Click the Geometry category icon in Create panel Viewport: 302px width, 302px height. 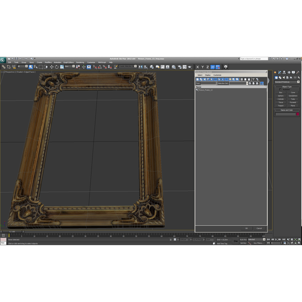(x=276, y=78)
